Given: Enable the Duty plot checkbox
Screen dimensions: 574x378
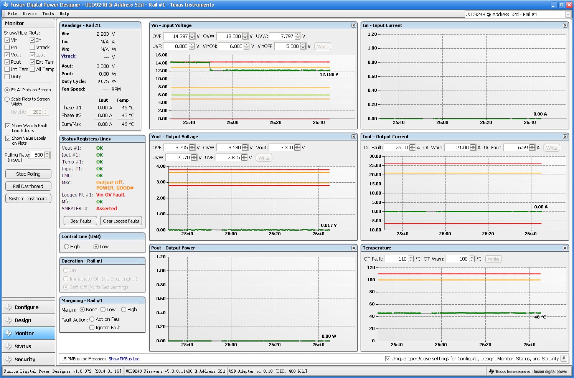Looking at the screenshot, I should [x=7, y=77].
